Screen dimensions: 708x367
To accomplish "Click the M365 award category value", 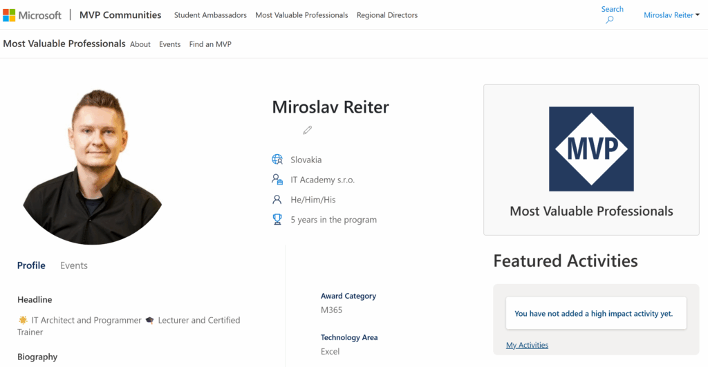I will pos(331,310).
